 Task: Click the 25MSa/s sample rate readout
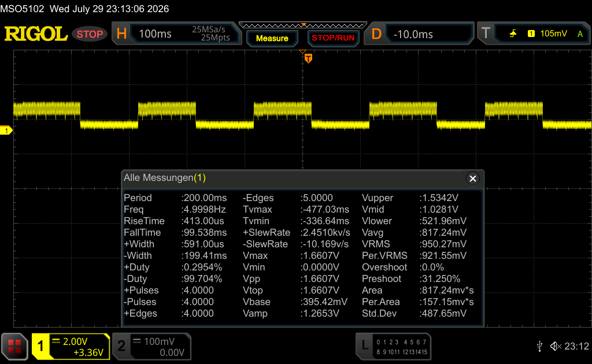(208, 29)
